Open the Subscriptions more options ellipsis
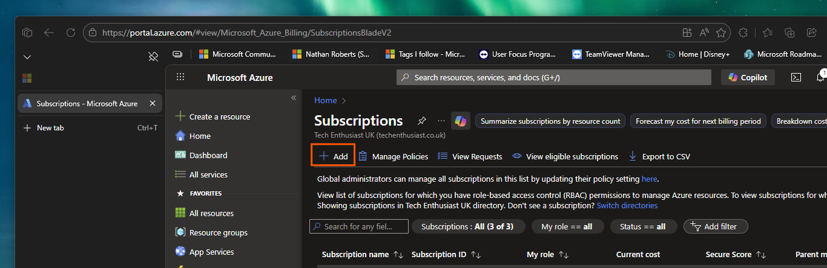This screenshot has height=268, width=827. tap(441, 121)
